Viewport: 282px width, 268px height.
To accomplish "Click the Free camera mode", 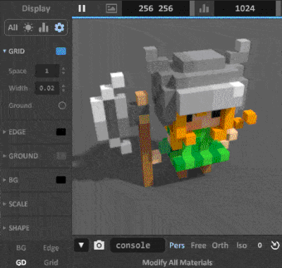I will (x=198, y=245).
